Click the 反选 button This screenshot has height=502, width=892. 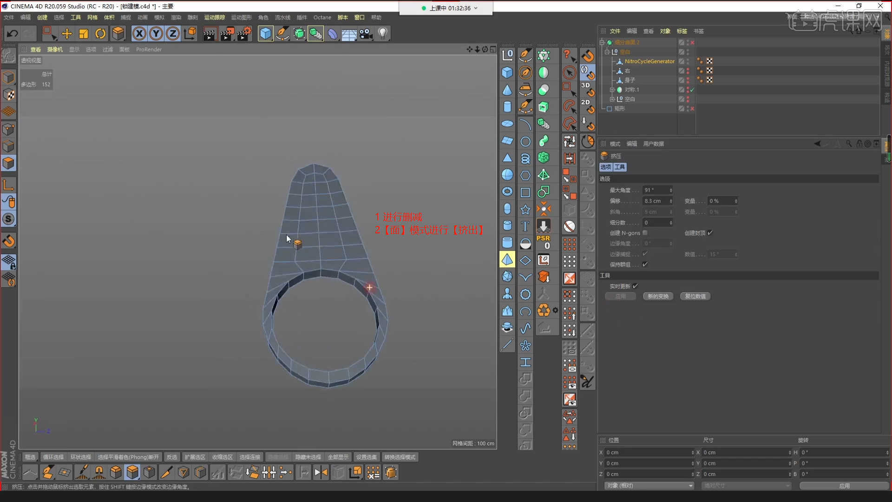(x=172, y=457)
